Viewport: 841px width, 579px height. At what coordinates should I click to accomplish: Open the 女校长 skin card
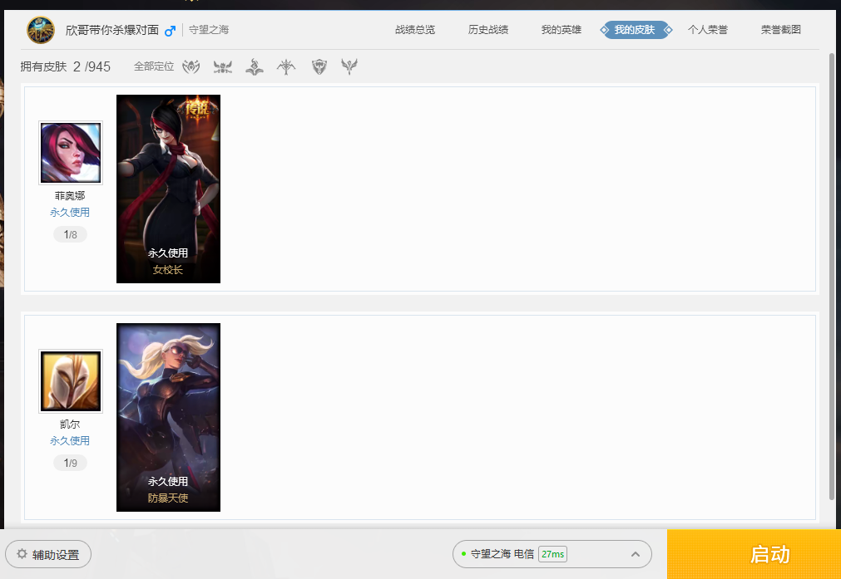pyautogui.click(x=168, y=189)
